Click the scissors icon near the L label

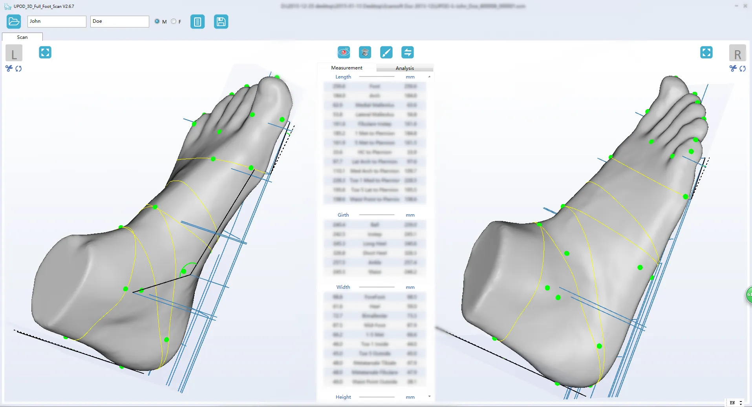tap(9, 69)
